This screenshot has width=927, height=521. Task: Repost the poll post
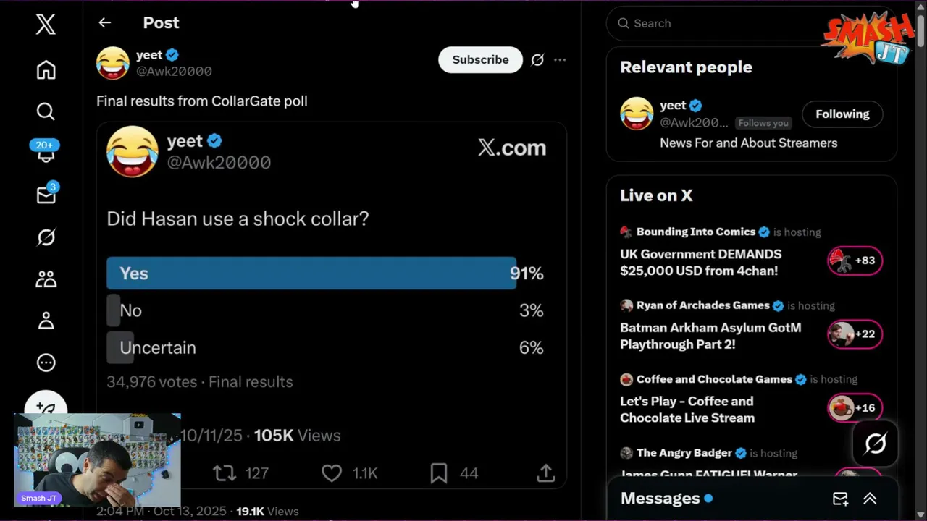coord(225,473)
